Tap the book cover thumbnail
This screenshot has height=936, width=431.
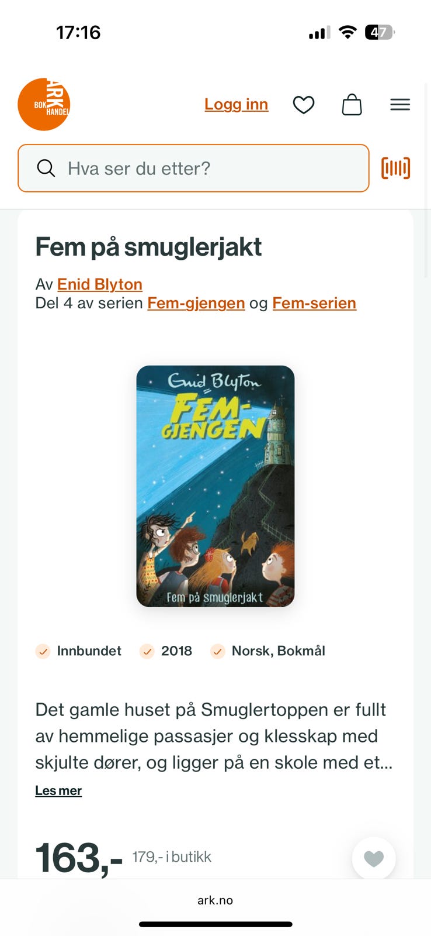click(215, 486)
